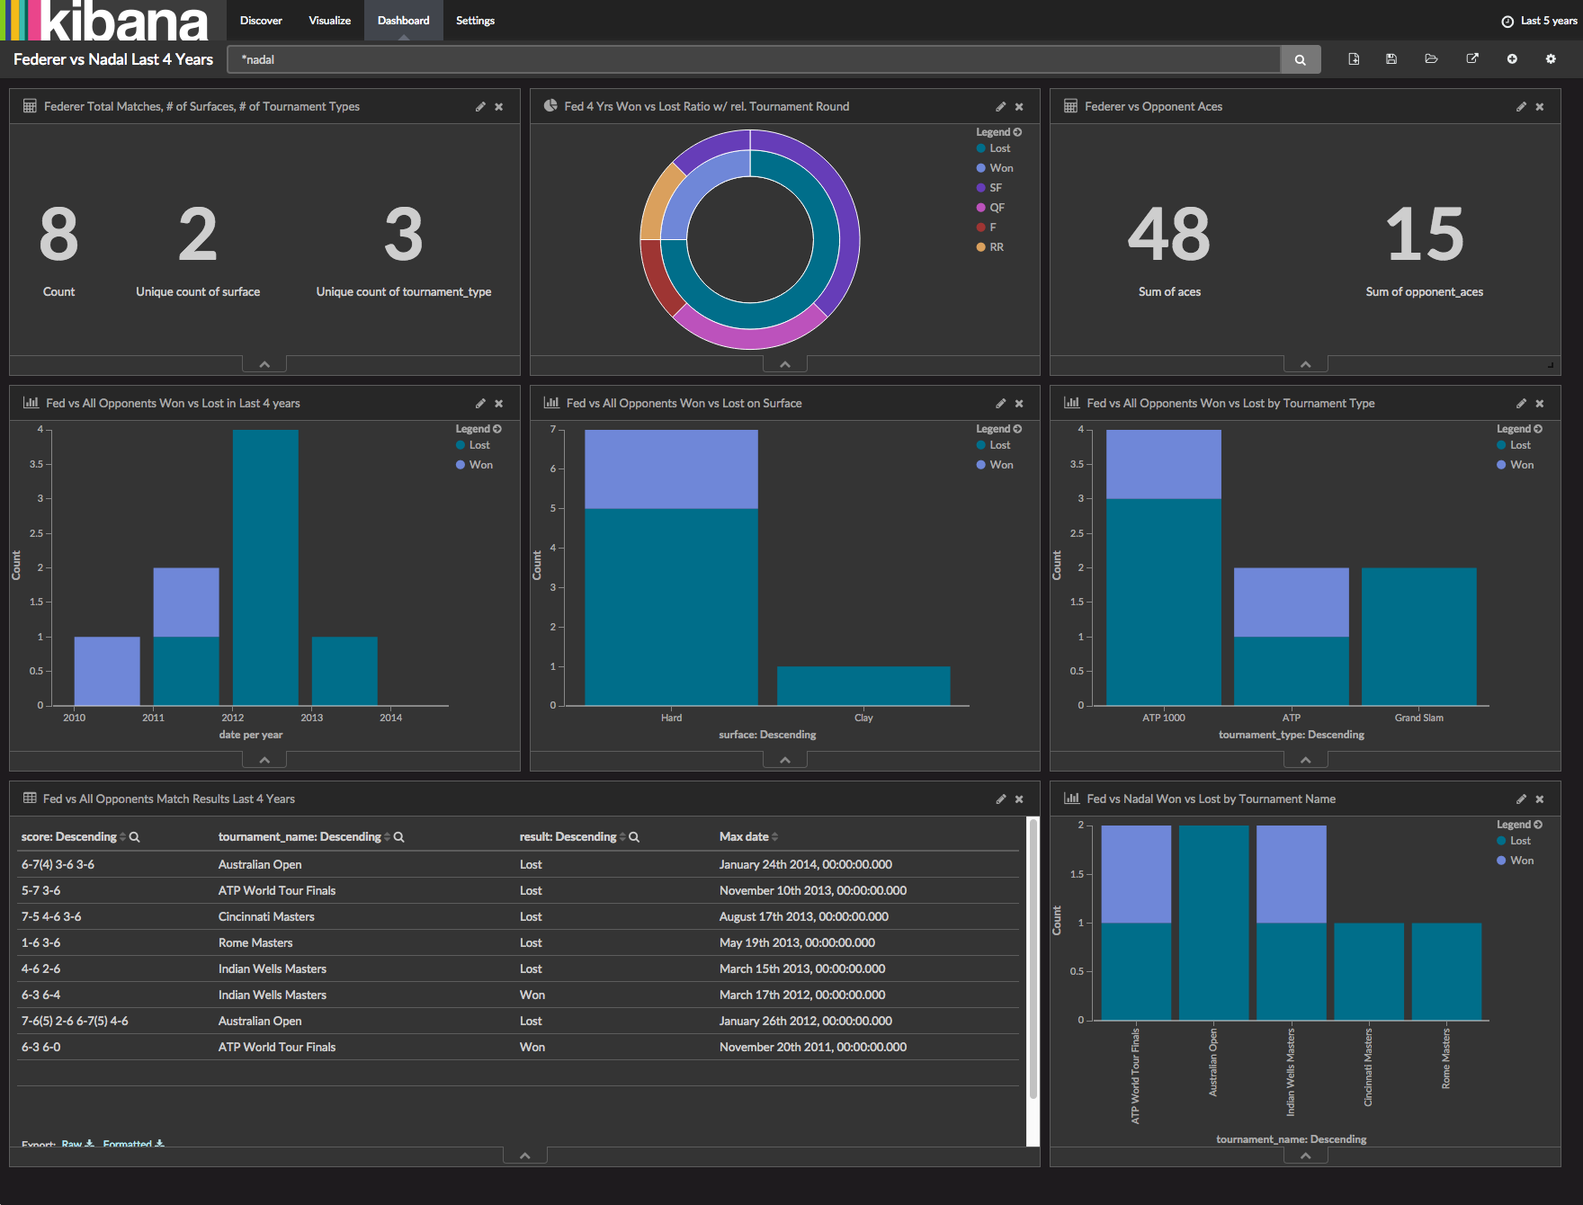Click the 2012 bar in yearly chart
Image resolution: width=1583 pixels, height=1205 pixels.
[265, 567]
